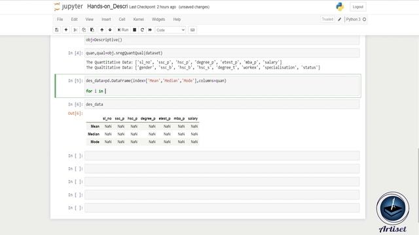Move selected cell down arrow
This screenshot has height=235, width=419.
[110, 30]
